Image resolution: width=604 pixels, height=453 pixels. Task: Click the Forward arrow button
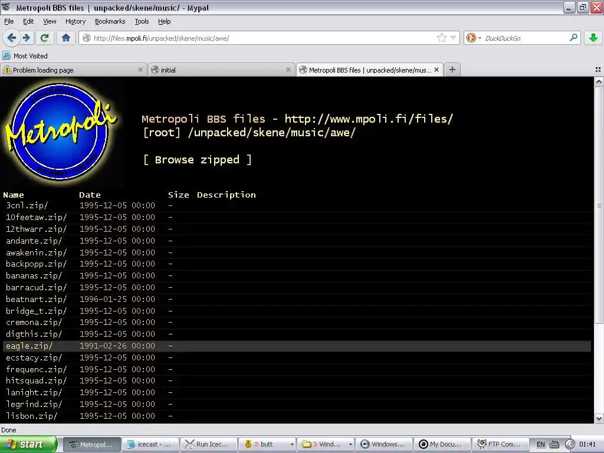point(26,38)
